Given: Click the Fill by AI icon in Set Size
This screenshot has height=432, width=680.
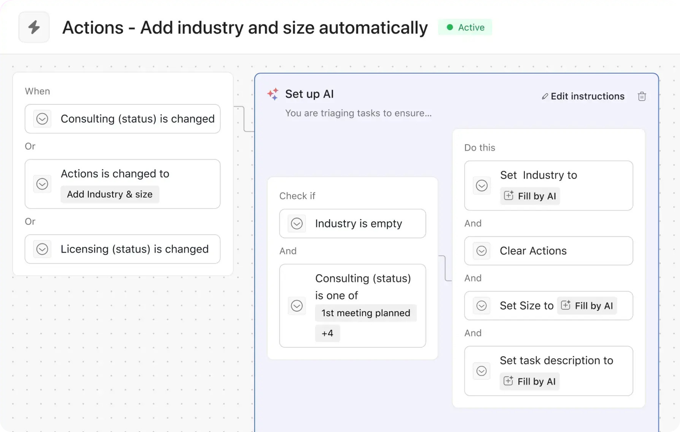Looking at the screenshot, I should (566, 305).
